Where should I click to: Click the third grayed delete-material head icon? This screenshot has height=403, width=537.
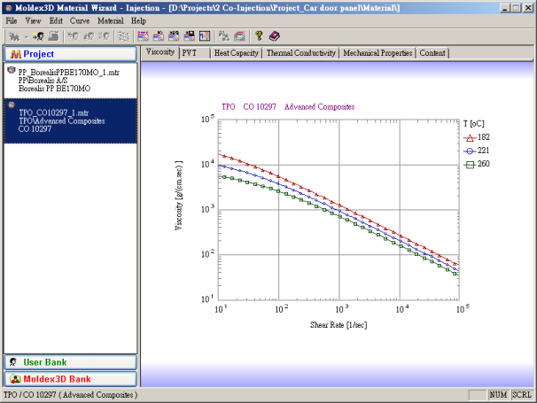(105, 36)
